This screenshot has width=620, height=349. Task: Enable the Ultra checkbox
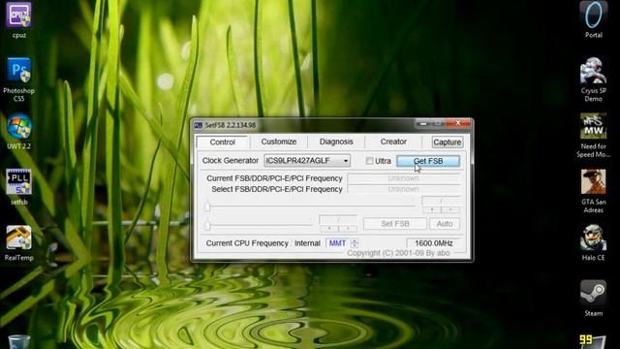369,161
